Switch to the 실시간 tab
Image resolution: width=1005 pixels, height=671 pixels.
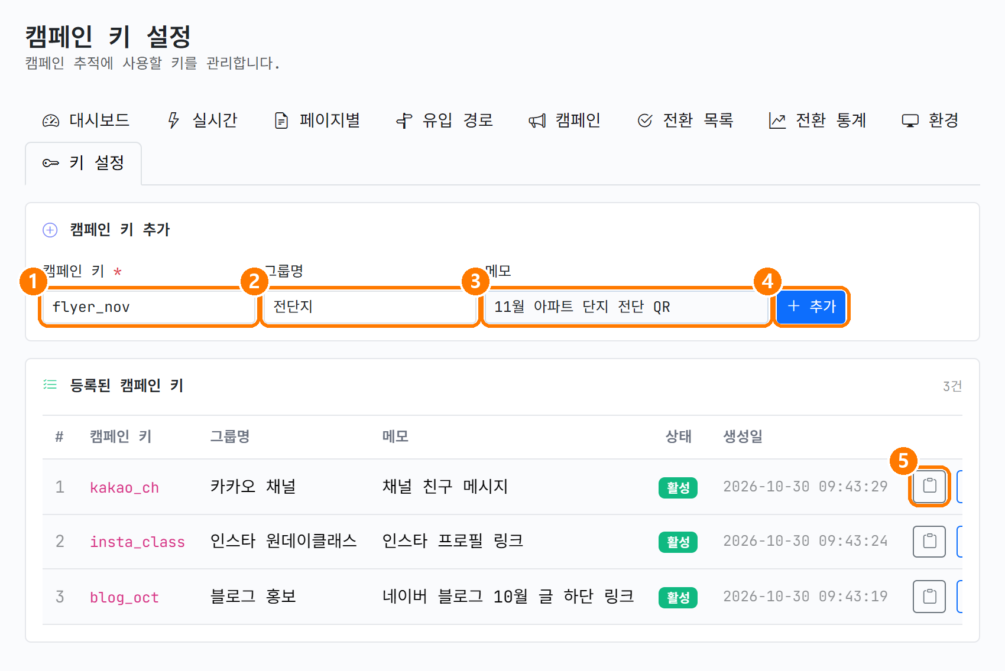tap(203, 120)
